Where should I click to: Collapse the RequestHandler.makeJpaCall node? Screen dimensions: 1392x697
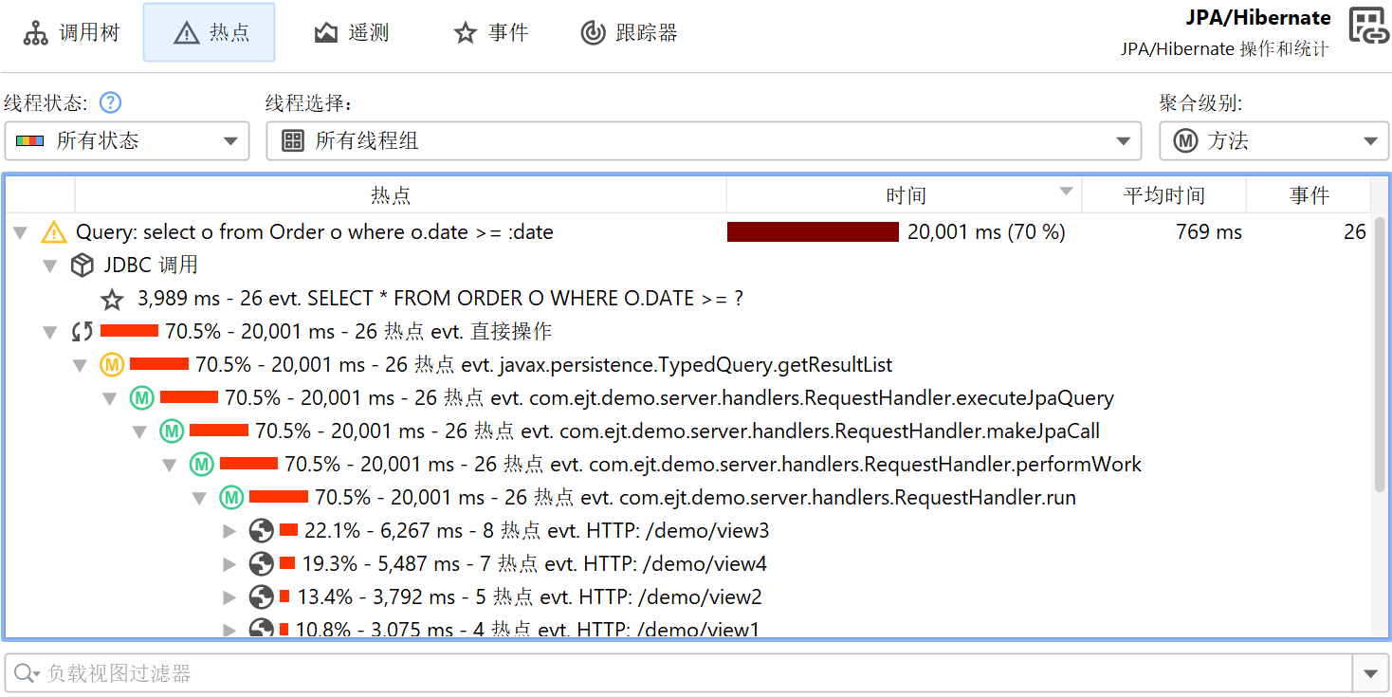click(x=140, y=432)
